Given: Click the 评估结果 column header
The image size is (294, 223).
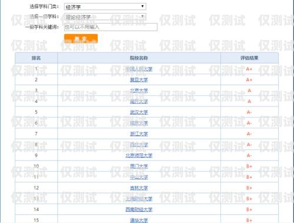Looking at the screenshot, I should pyautogui.click(x=249, y=58).
